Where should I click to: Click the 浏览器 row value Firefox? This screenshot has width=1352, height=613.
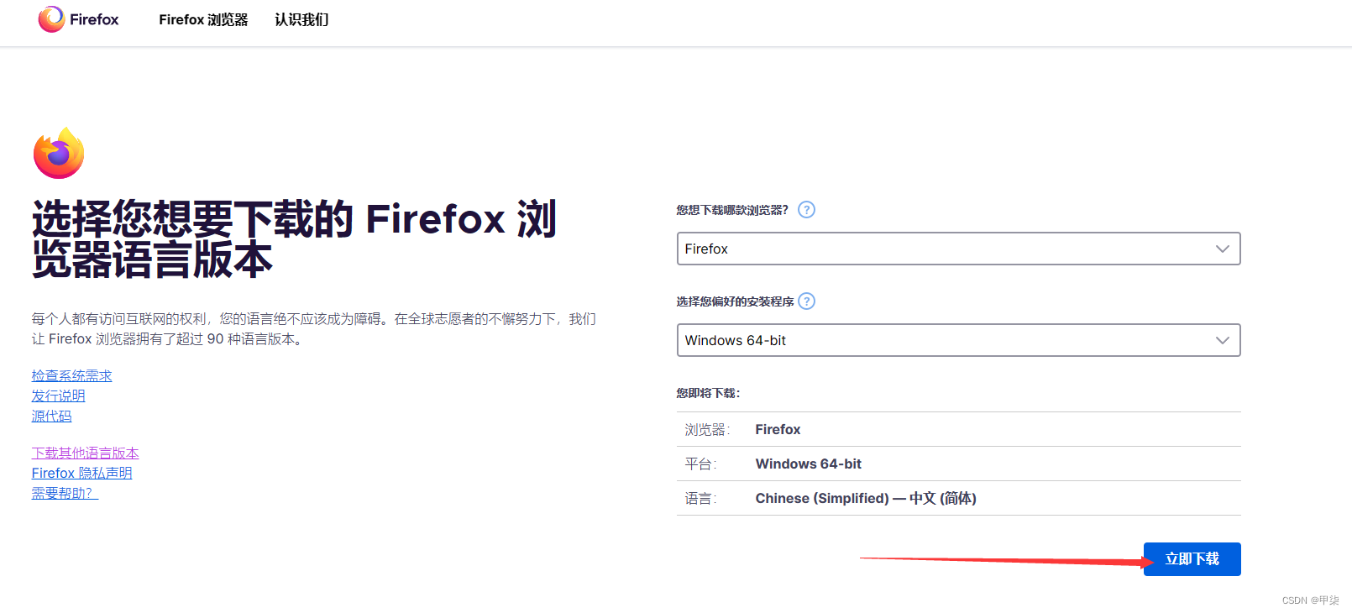point(778,429)
